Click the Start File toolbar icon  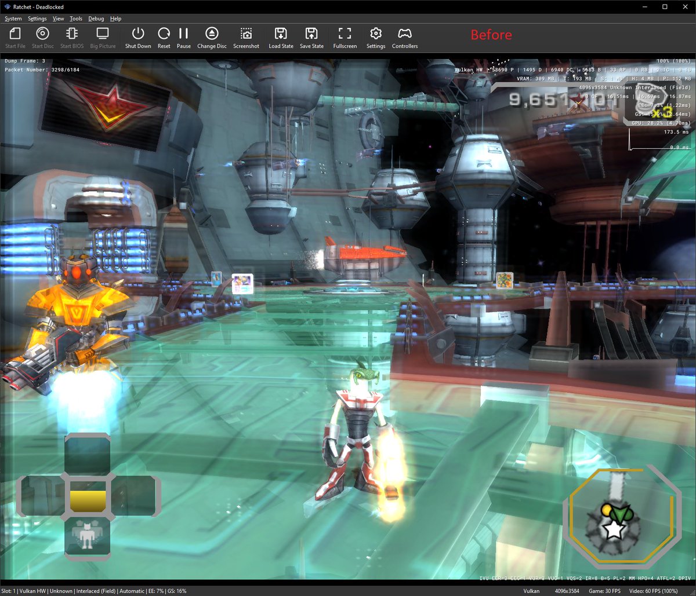click(15, 38)
